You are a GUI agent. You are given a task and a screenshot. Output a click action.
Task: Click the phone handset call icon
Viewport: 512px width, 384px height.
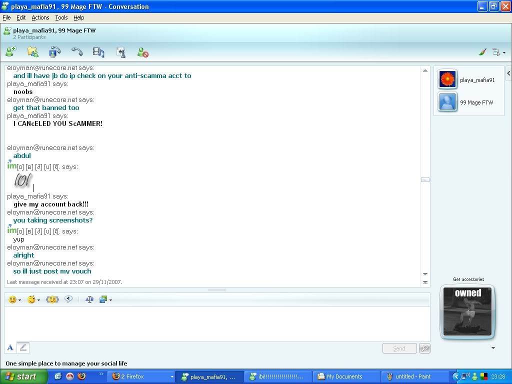coord(76,51)
